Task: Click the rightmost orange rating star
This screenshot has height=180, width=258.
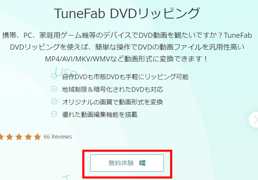Action: [38, 137]
